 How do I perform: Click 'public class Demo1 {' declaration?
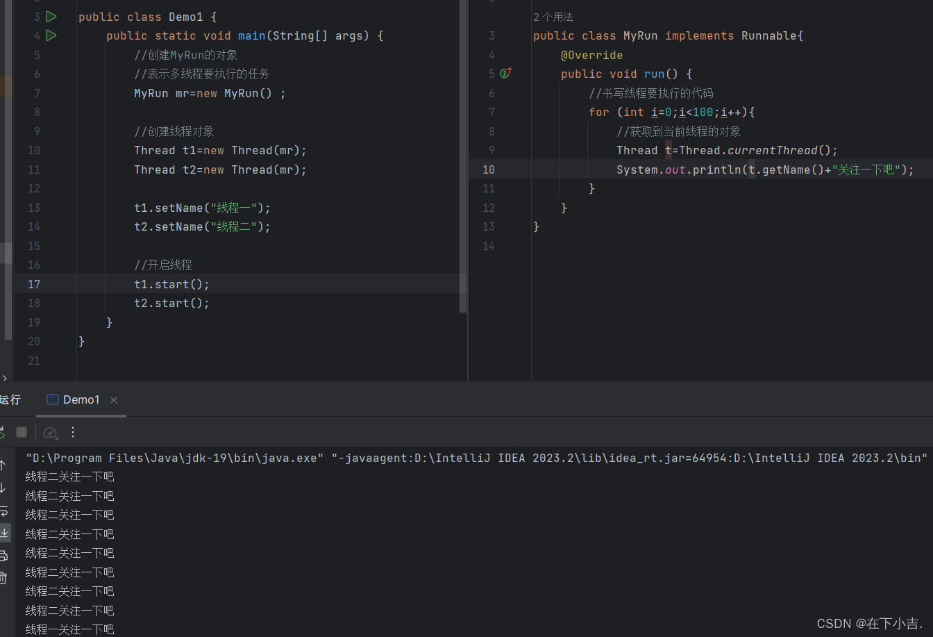147,17
